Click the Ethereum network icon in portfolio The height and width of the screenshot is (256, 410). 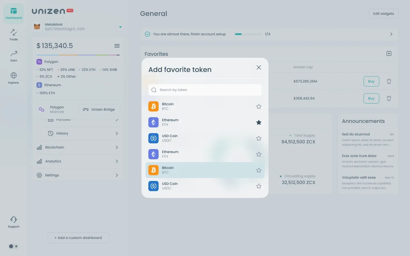pyautogui.click(x=39, y=85)
